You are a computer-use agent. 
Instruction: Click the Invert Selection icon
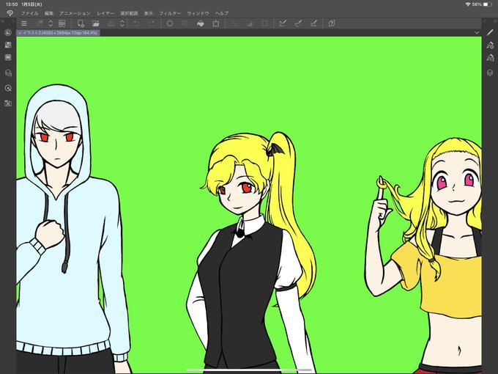coord(249,23)
